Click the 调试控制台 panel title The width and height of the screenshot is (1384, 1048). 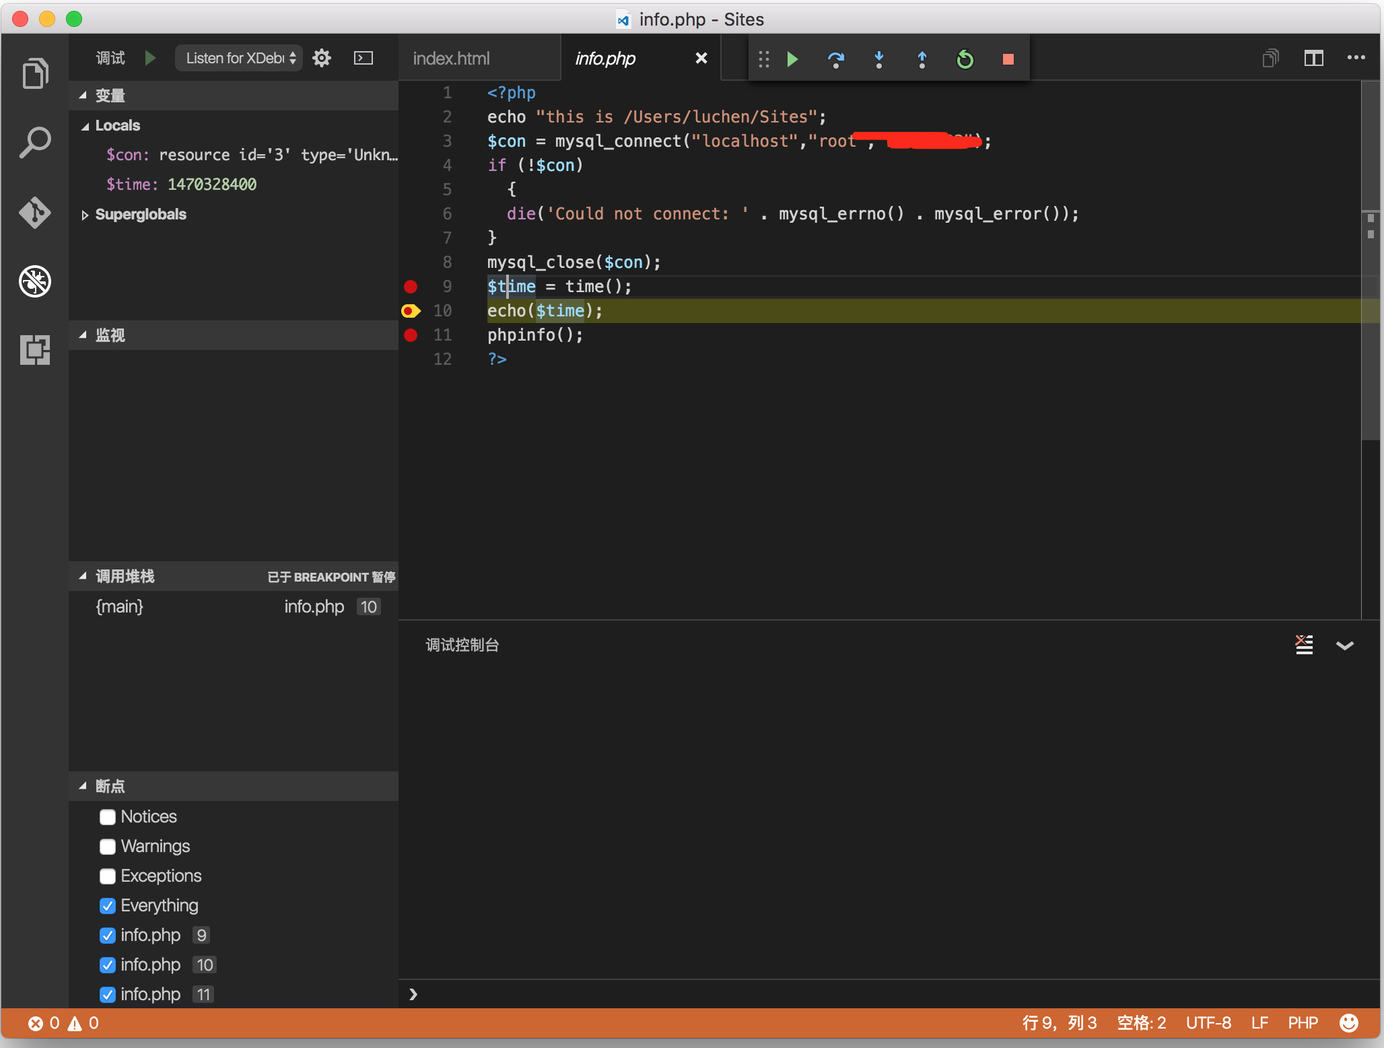click(x=462, y=645)
